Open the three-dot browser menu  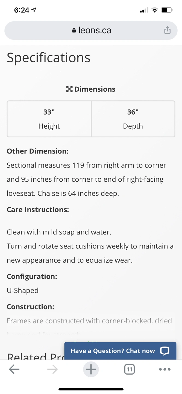click(x=165, y=369)
